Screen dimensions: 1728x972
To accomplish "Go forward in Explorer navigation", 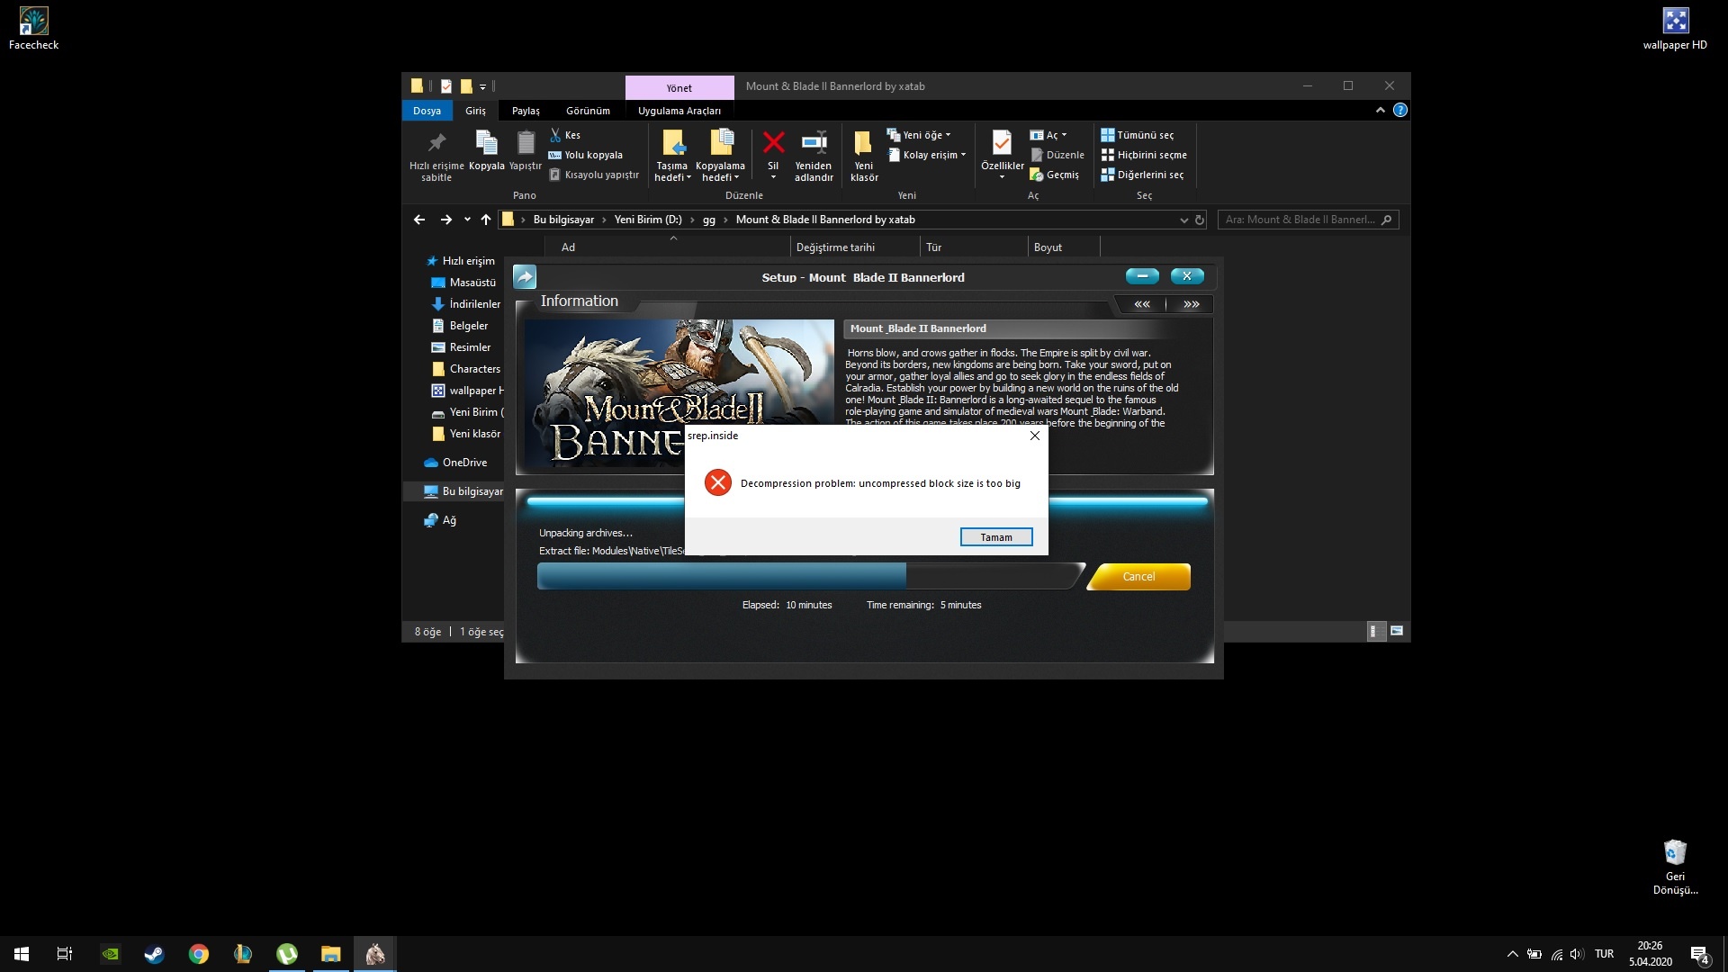I will [446, 220].
